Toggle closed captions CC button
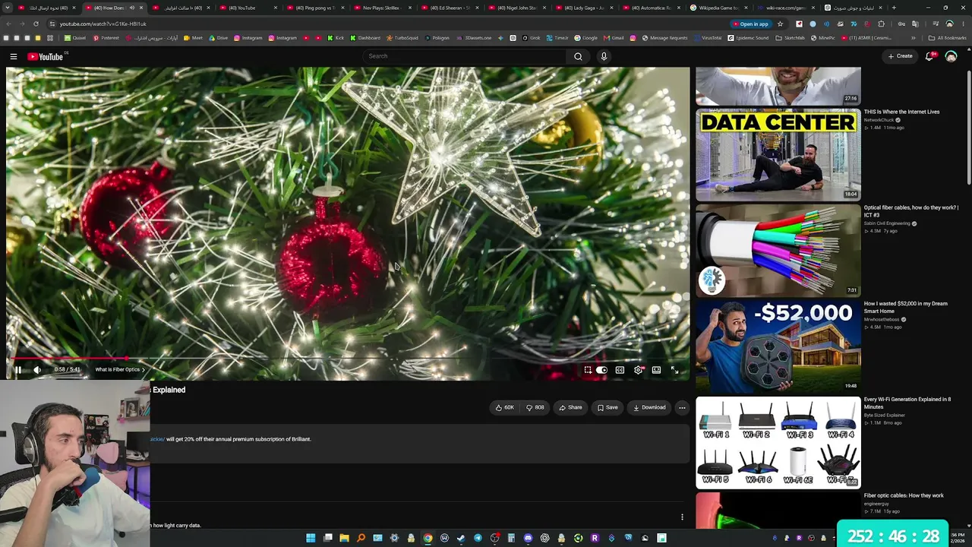This screenshot has height=547, width=972. coord(620,370)
